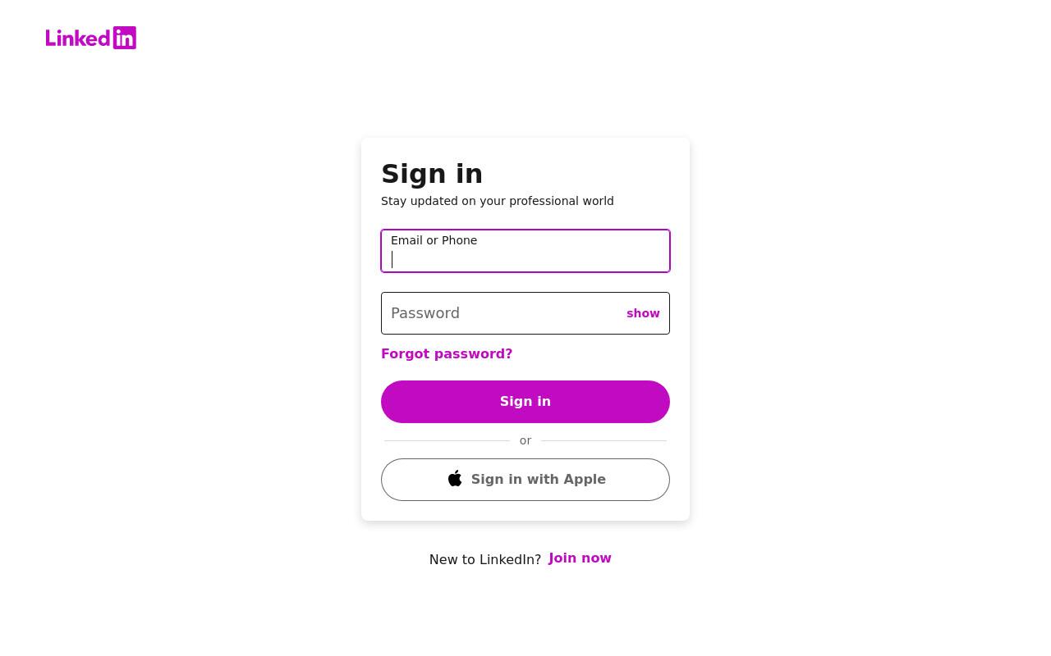Click the "or" divider label

click(525, 440)
